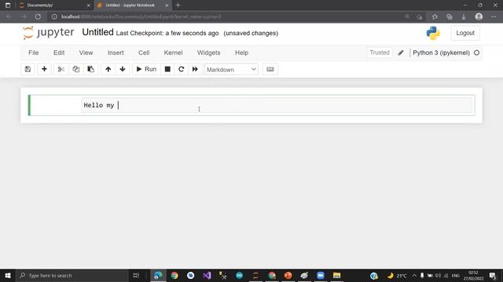Open File Explorer from the taskbar
503x282 pixels.
pos(336,275)
